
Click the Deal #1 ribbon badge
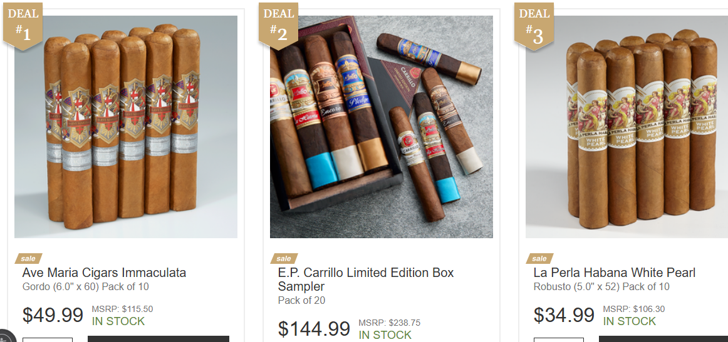23,26
